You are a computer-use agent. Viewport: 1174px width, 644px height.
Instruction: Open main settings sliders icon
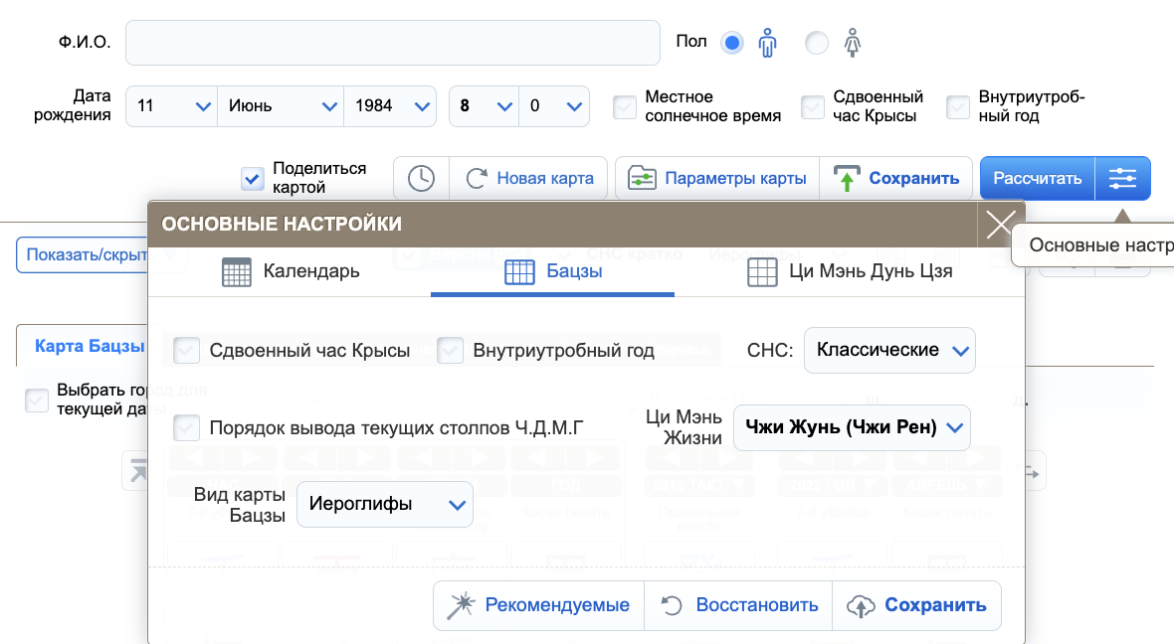pos(1122,179)
